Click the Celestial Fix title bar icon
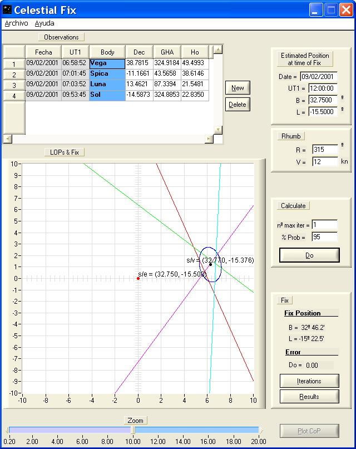Screen dimensions: 356x449 click(8, 10)
